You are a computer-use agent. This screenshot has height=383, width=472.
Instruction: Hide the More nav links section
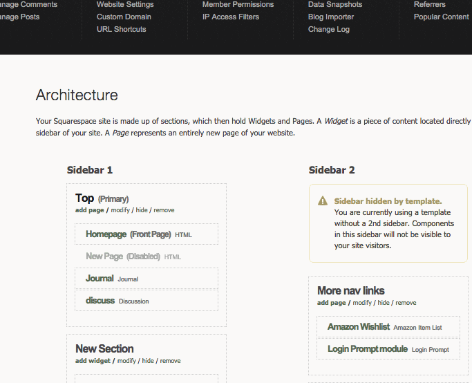[x=384, y=303]
